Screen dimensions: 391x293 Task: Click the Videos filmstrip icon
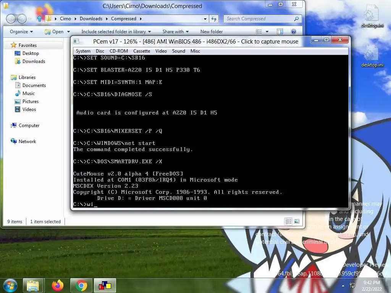(18, 109)
